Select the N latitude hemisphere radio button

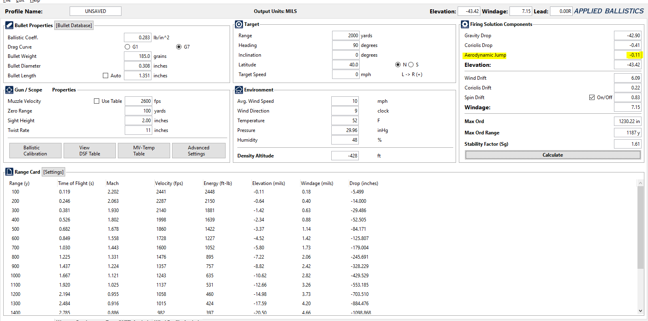[x=398, y=65]
